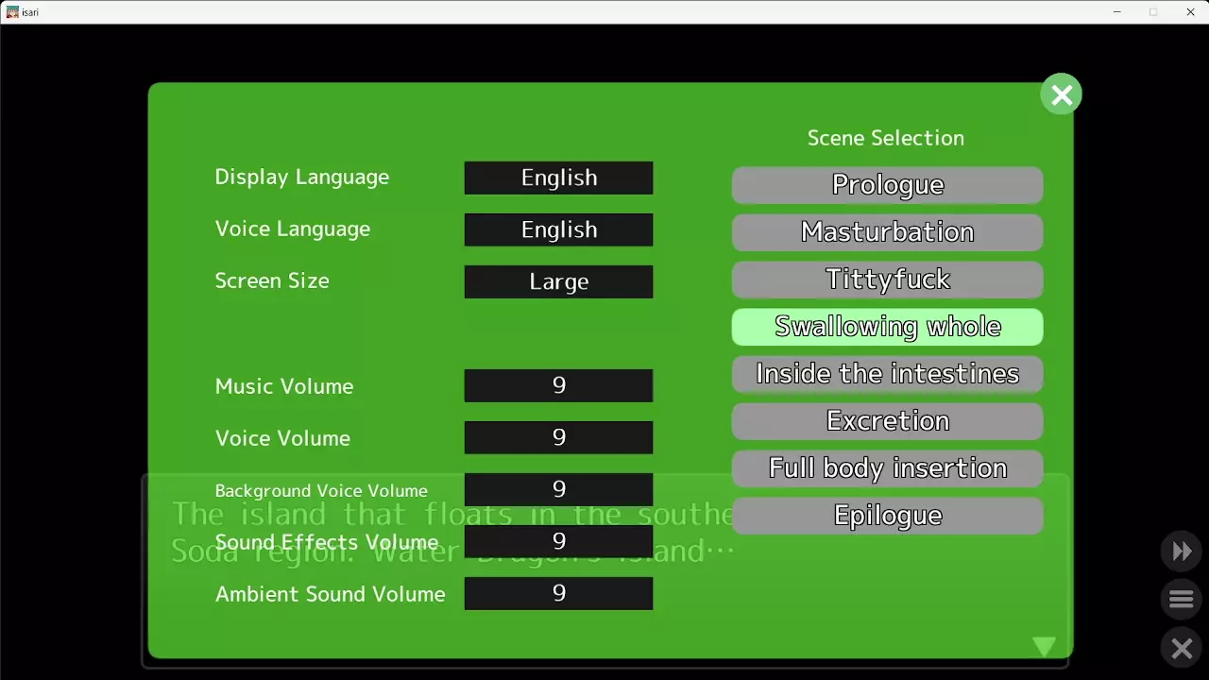Screen dimensions: 1209x680
Task: Select the Prologue scene
Action: coord(887,185)
